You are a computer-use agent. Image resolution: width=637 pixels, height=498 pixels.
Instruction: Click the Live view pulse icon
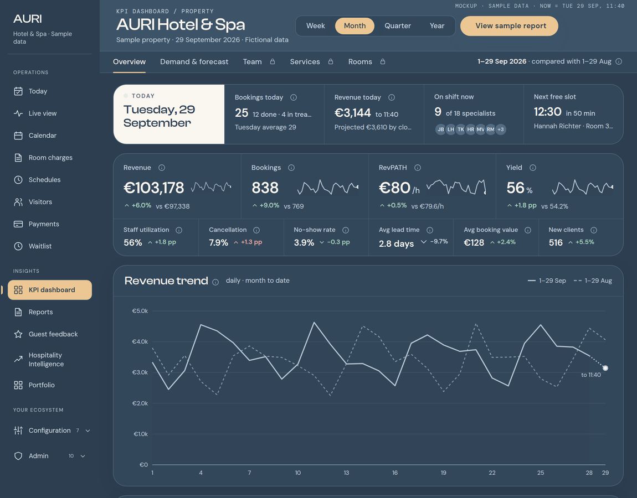[18, 113]
